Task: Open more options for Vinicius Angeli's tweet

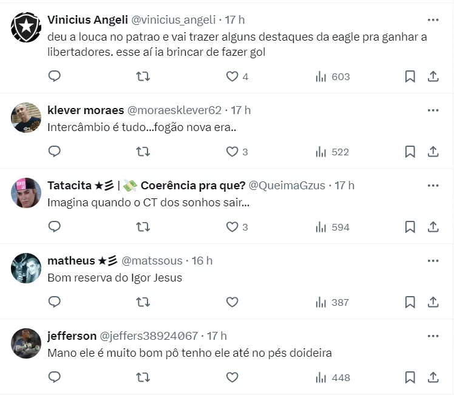Action: [433, 20]
